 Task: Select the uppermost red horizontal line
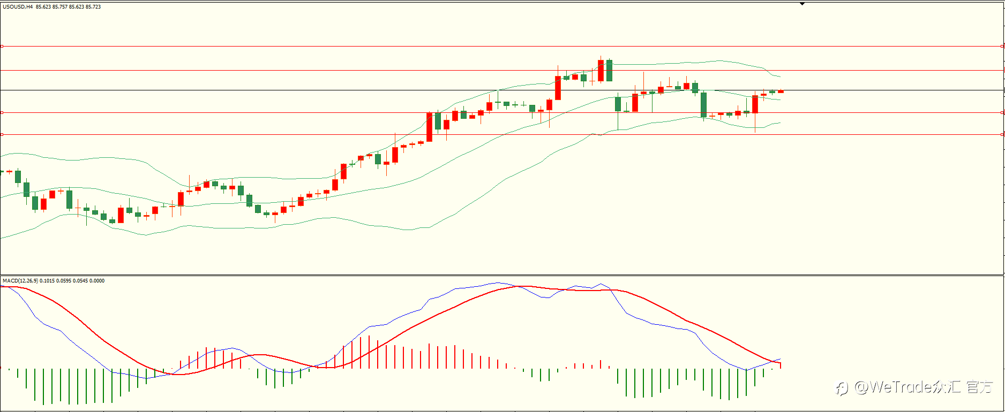click(502, 47)
